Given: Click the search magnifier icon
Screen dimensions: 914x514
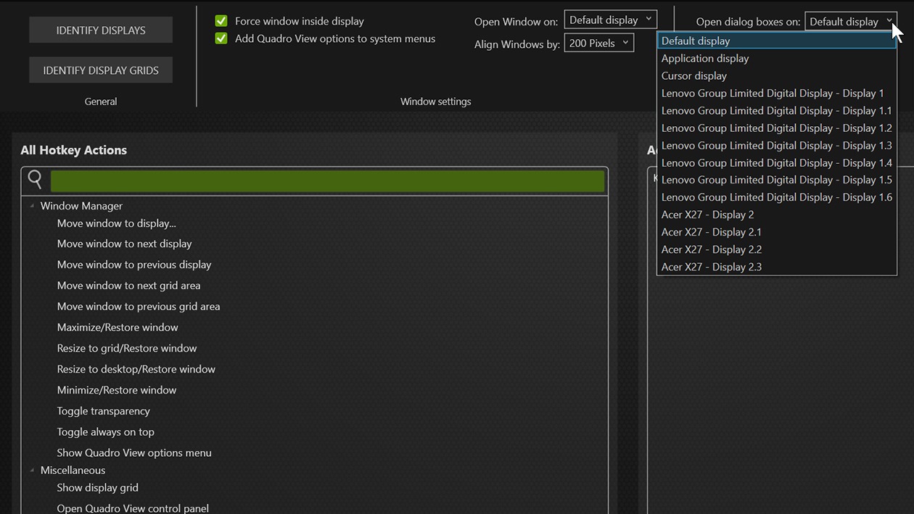Looking at the screenshot, I should (34, 179).
